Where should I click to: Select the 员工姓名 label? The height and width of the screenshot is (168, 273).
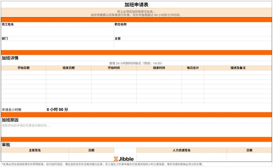point(8,24)
